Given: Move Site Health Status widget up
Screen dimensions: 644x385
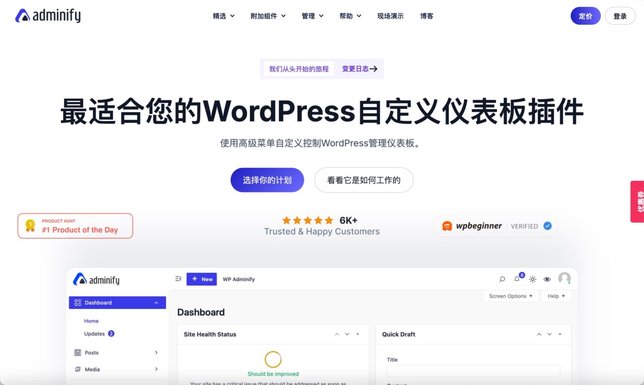Looking at the screenshot, I should pos(337,334).
